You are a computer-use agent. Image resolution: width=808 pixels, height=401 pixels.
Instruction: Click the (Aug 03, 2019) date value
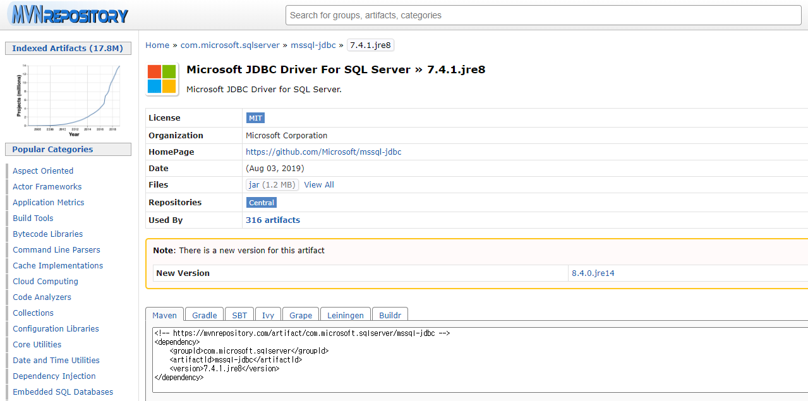point(275,169)
